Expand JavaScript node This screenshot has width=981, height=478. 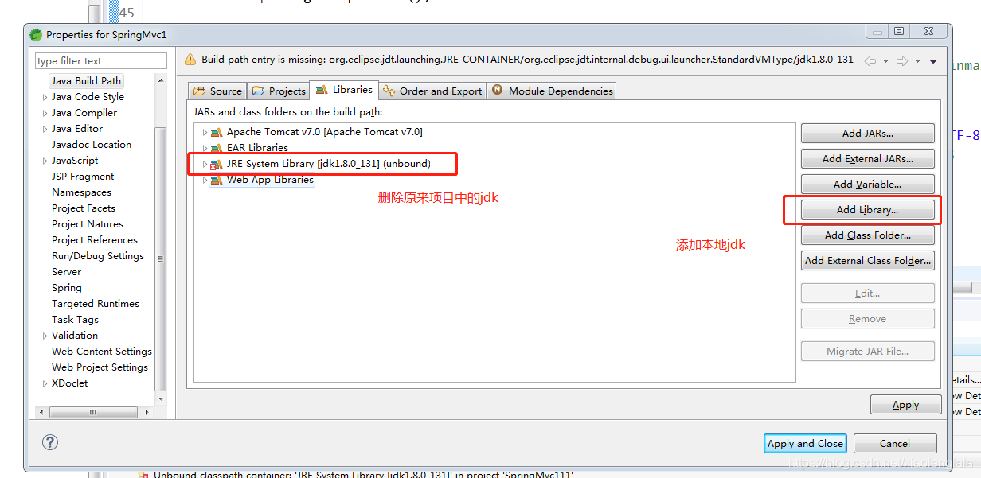(x=45, y=161)
